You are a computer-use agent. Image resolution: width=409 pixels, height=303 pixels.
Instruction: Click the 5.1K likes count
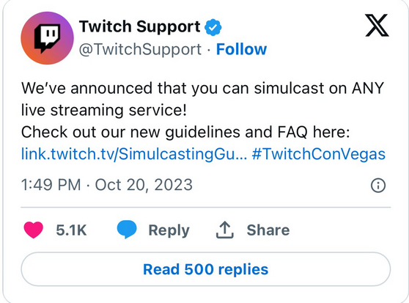[71, 230]
